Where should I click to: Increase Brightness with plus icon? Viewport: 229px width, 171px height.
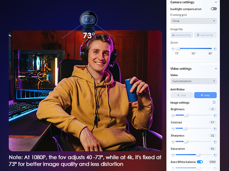pos(214,115)
